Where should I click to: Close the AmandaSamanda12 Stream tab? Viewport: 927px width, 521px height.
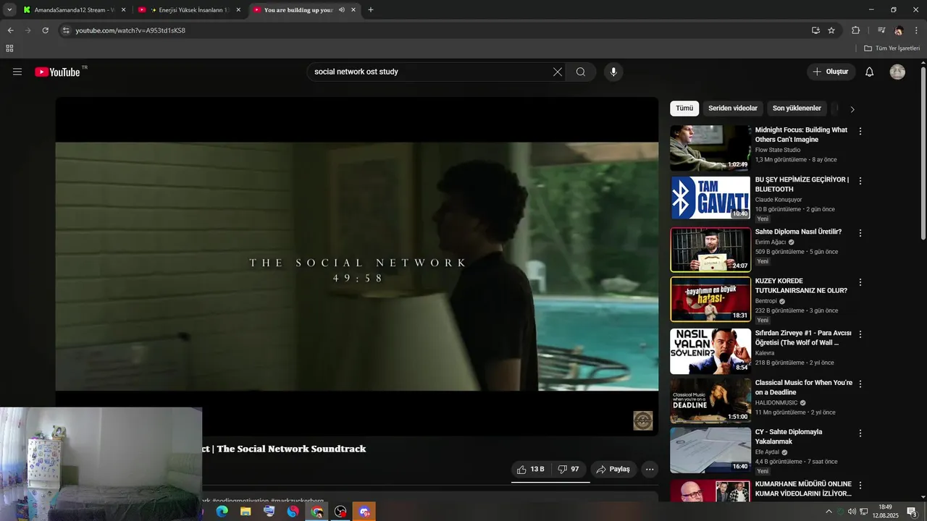pyautogui.click(x=123, y=10)
